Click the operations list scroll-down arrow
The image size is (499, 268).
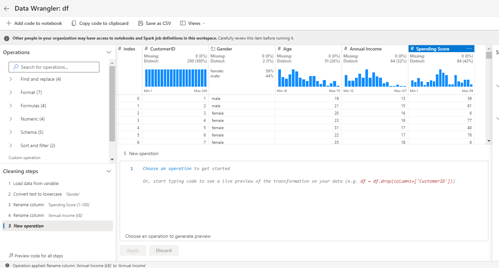click(x=112, y=160)
